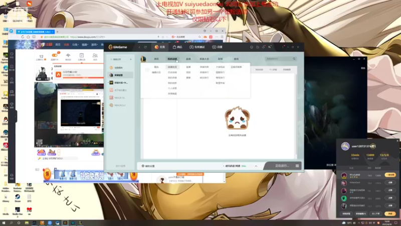Open the Douyu 分类 dropdown
Screen dimensions: 401x226
75,45
